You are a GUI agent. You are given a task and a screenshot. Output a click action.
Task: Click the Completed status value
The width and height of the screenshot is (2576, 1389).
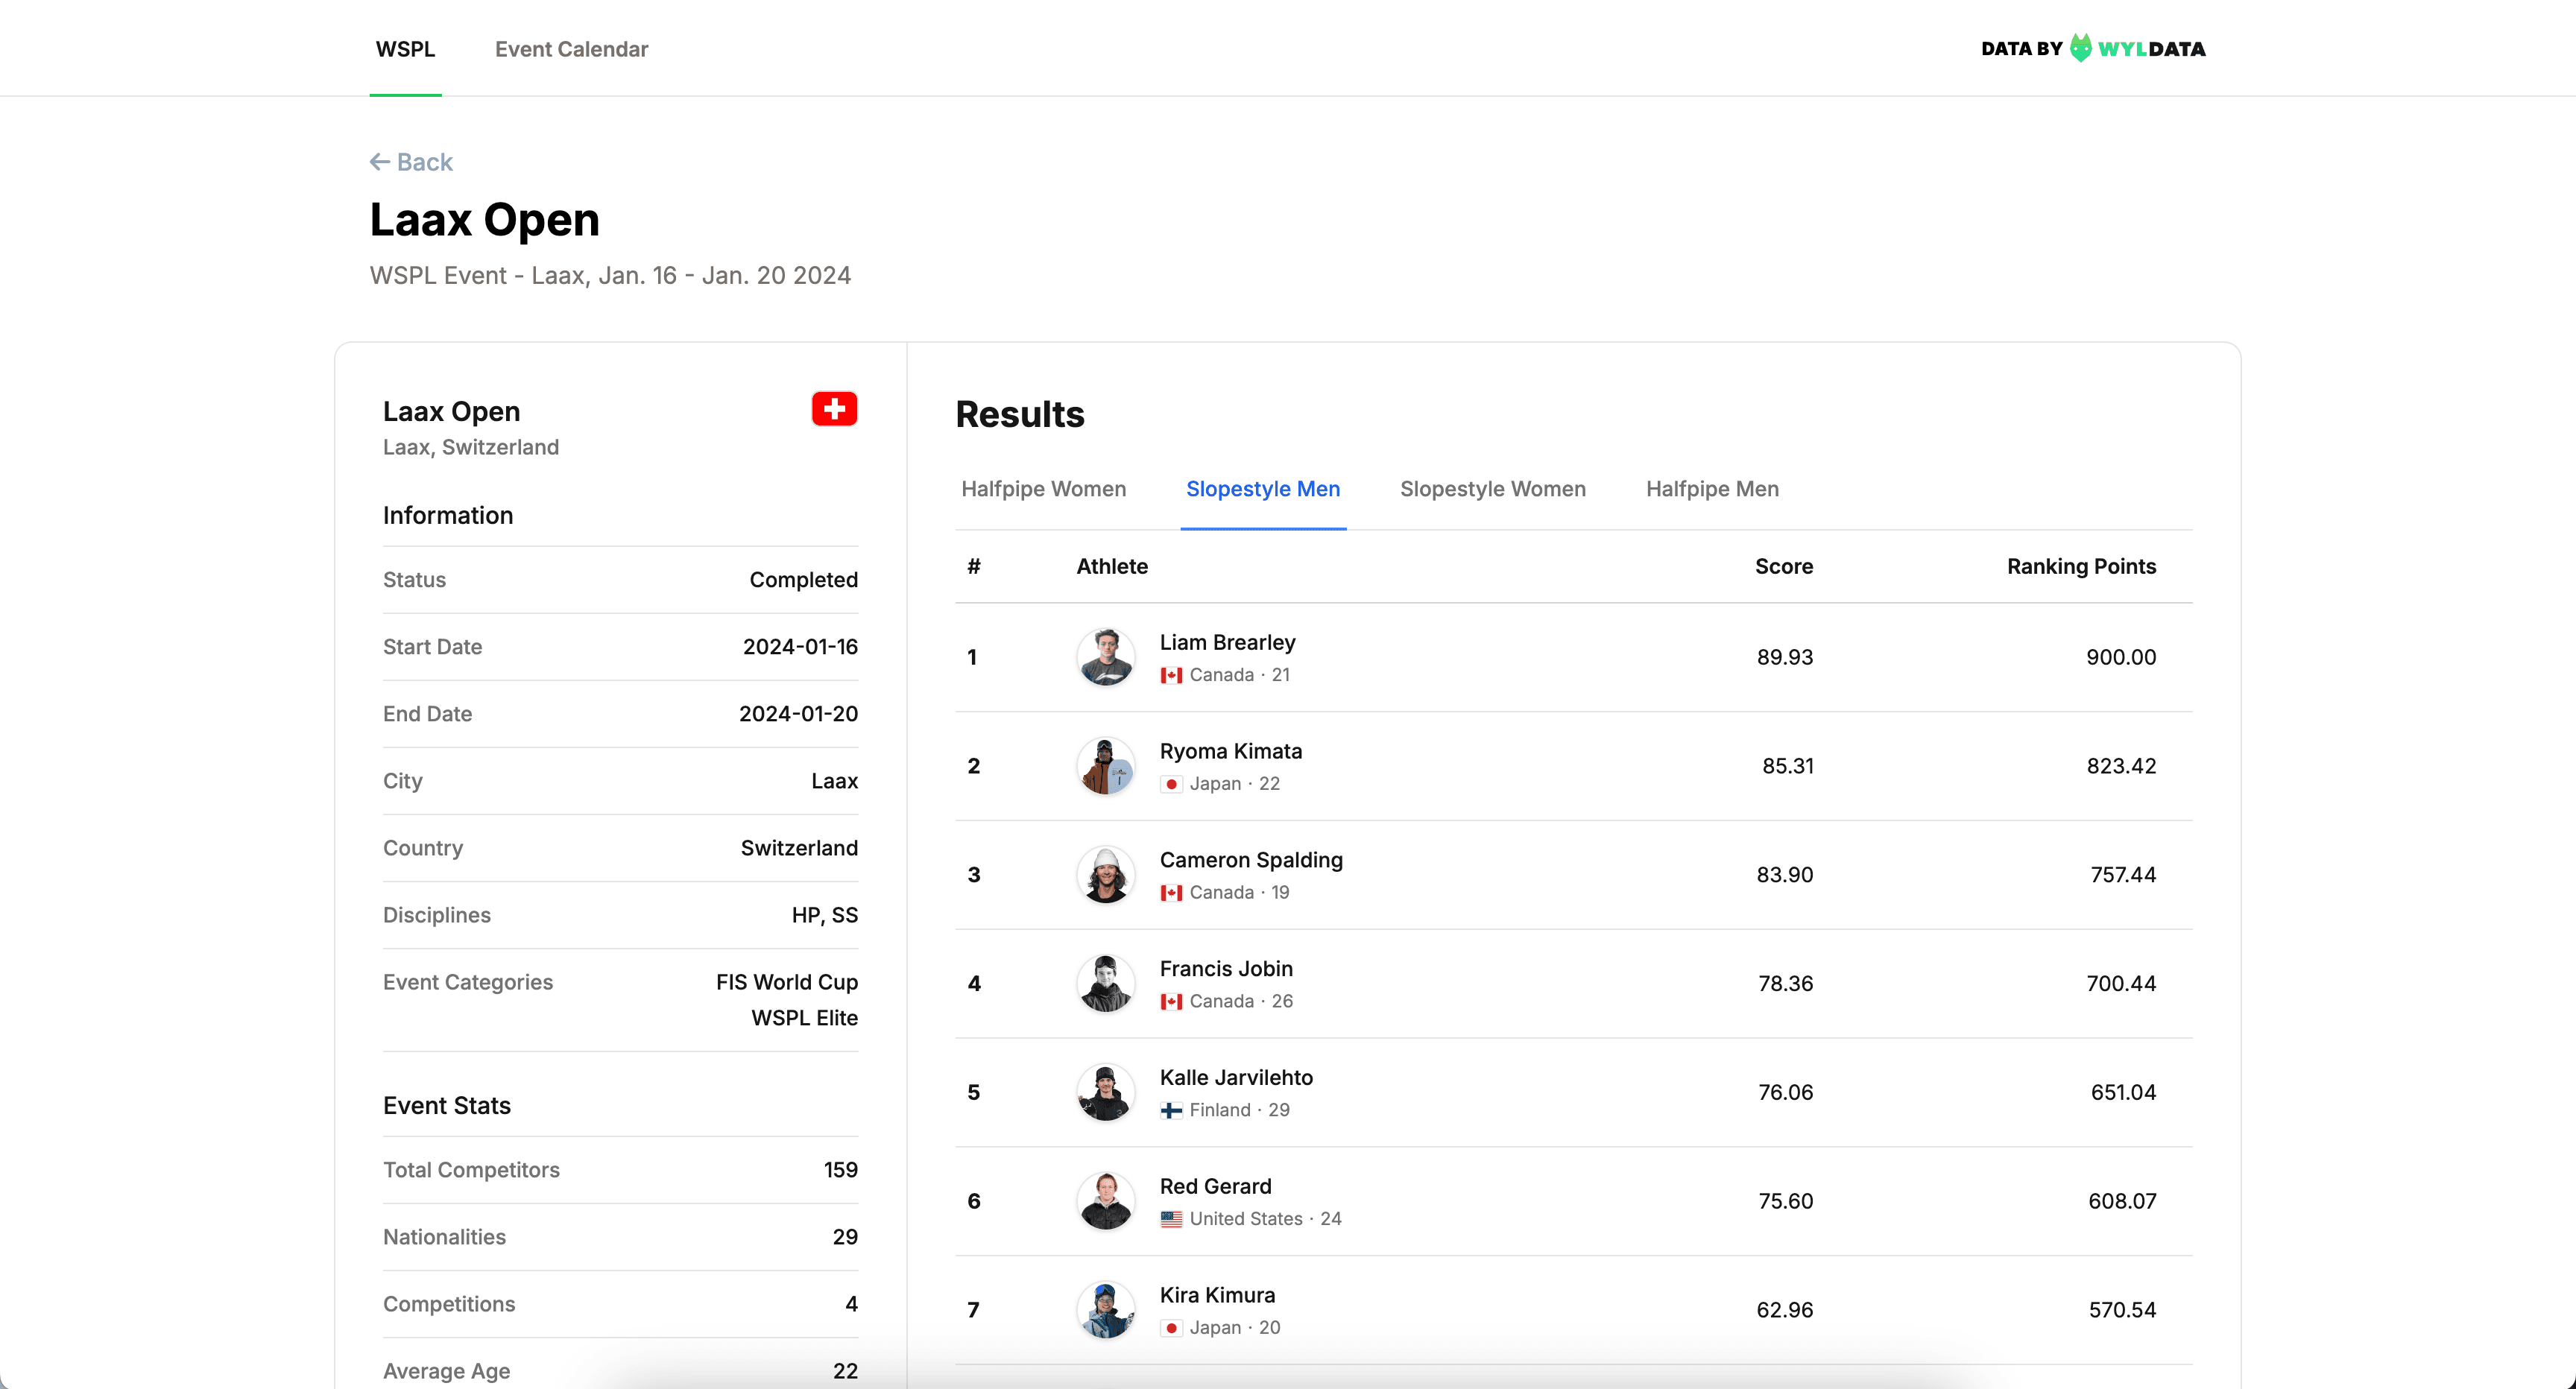(x=803, y=580)
